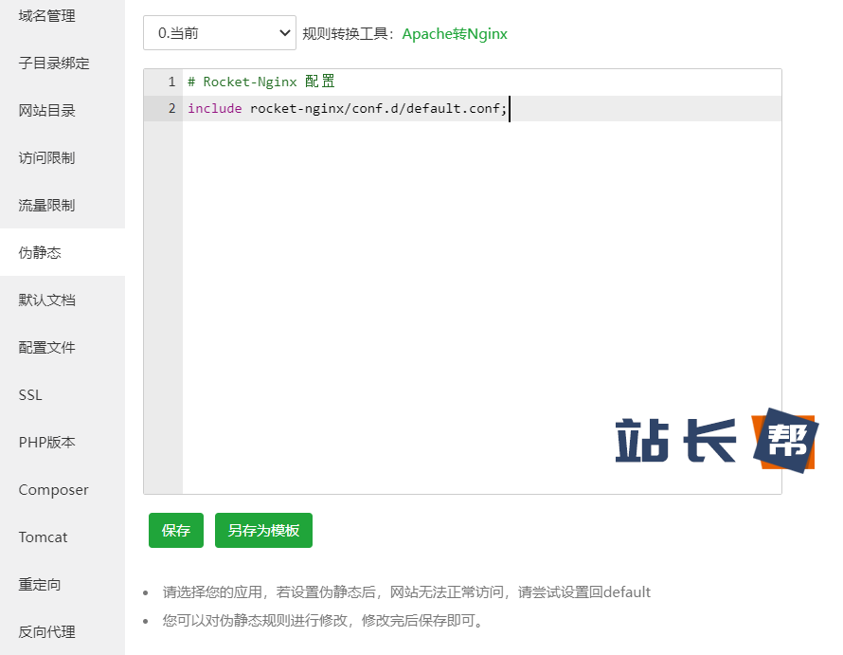
Task: Click on line 2 include statement in editor
Action: tap(347, 109)
